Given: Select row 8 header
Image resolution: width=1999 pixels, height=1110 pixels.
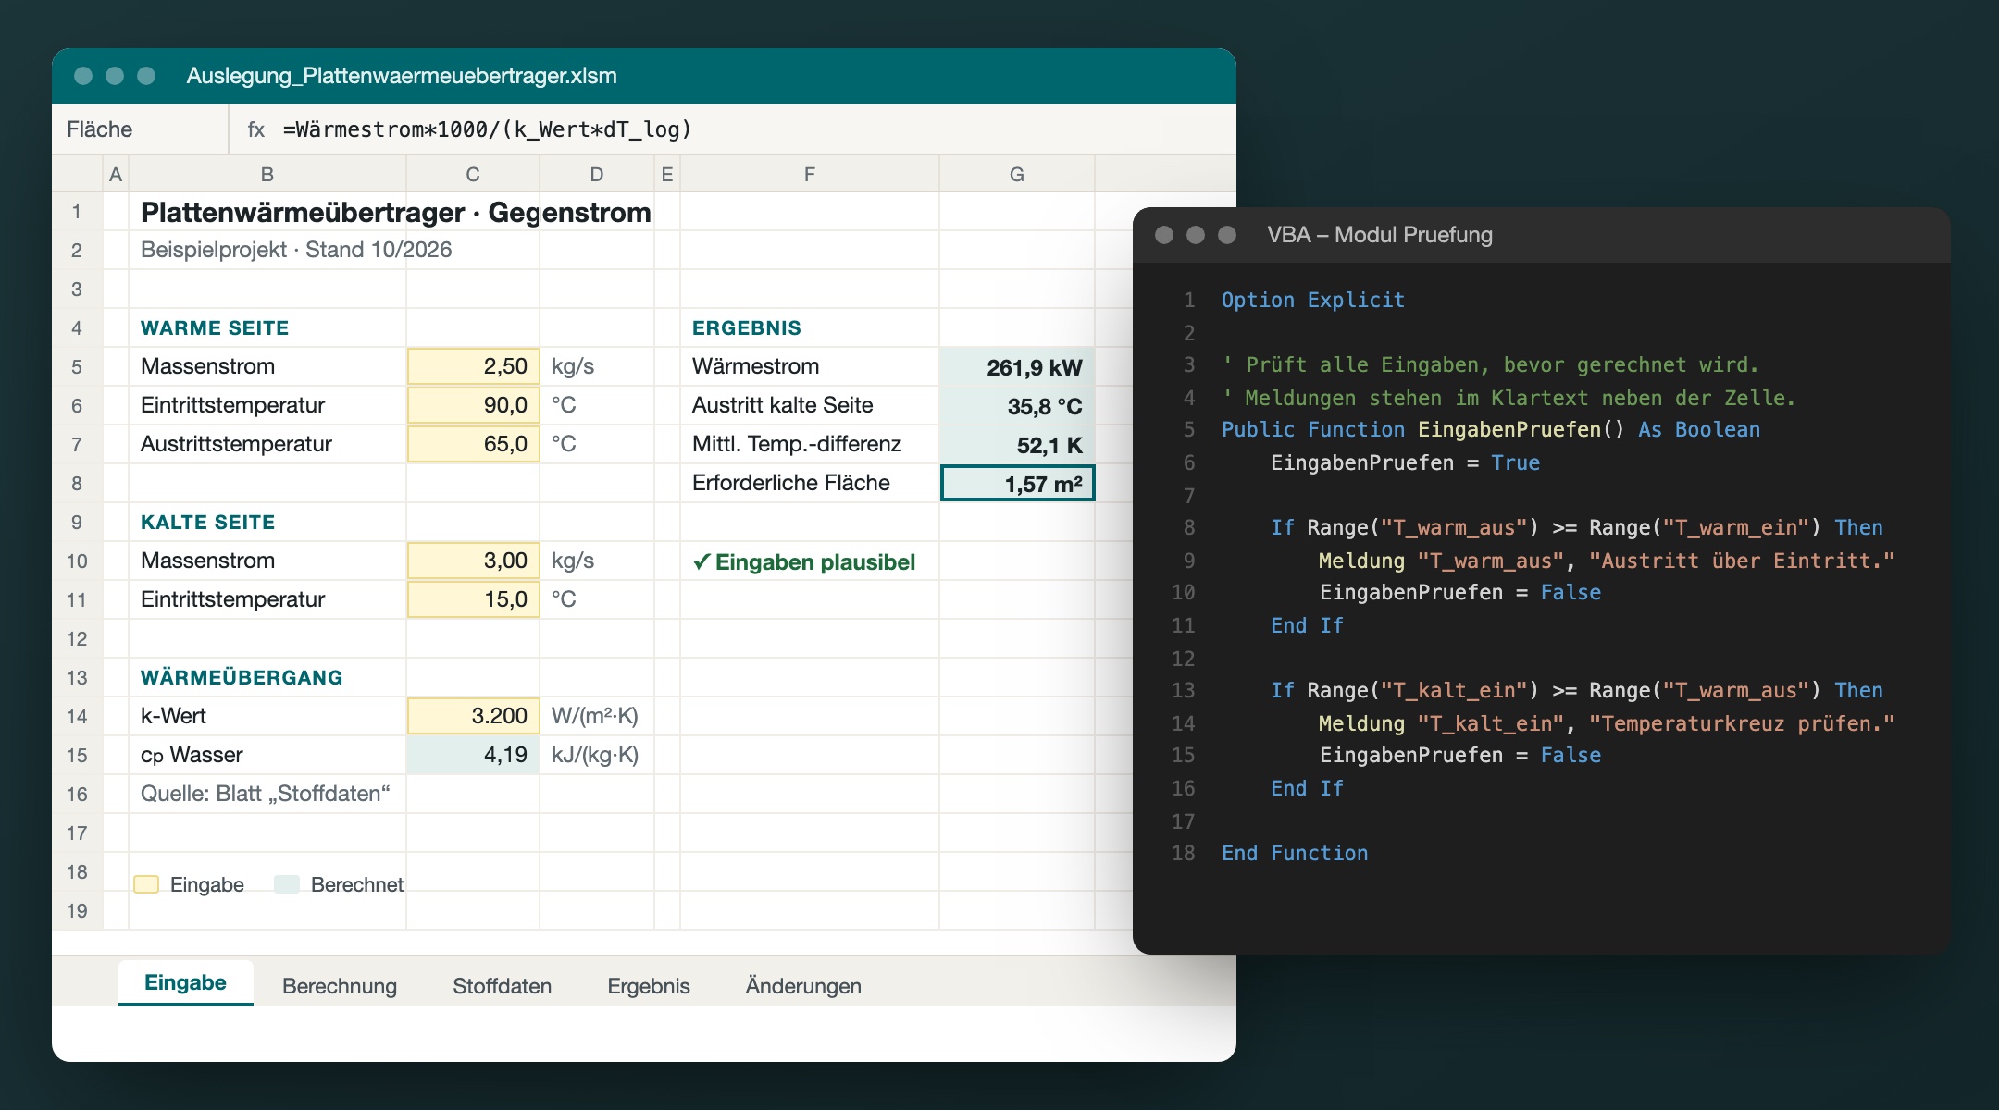Looking at the screenshot, I should [77, 483].
